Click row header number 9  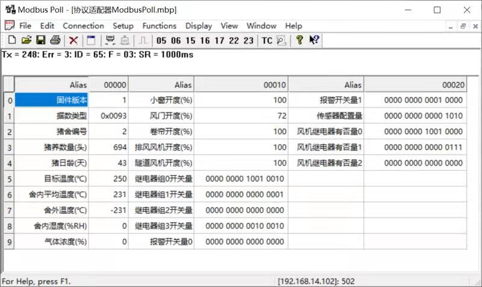[x=9, y=242]
